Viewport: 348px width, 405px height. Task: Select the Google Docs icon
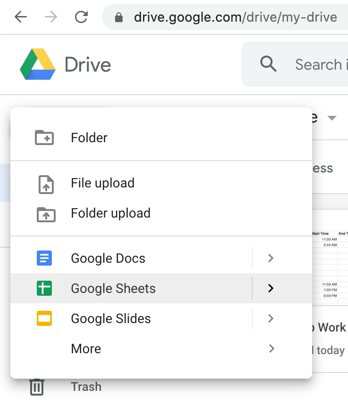[x=44, y=258]
